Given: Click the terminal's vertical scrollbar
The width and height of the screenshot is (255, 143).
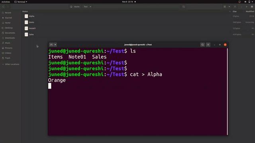Looking at the screenshot, I should [228, 91].
